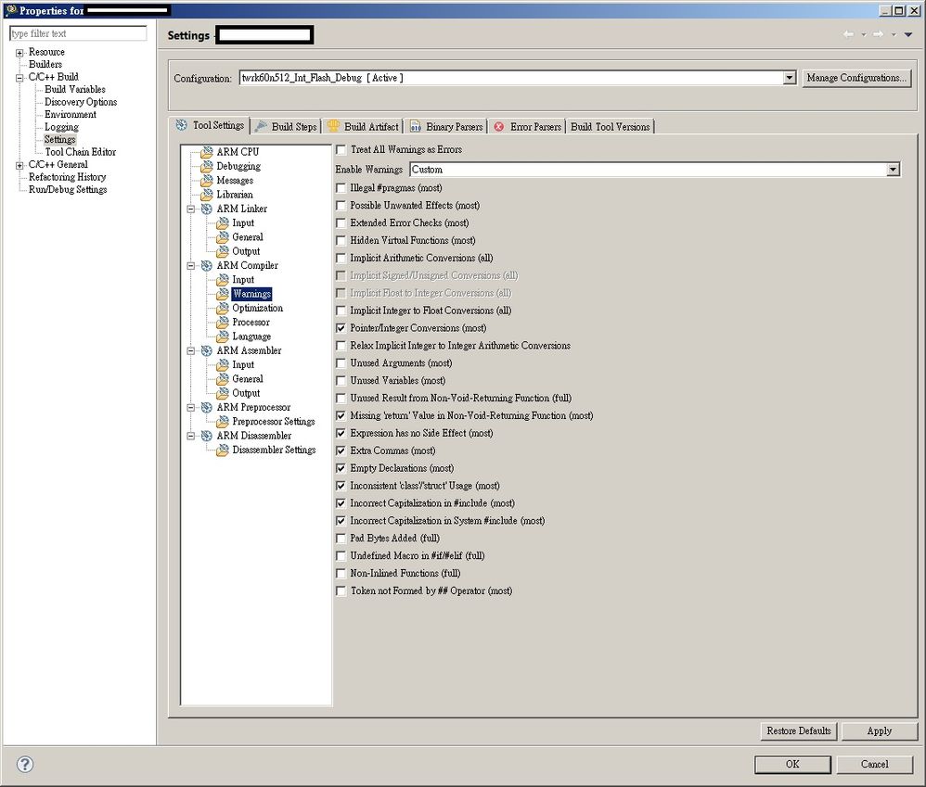The height and width of the screenshot is (787, 926).
Task: Click the ARM Preprocessor tool icon
Action: pos(207,407)
